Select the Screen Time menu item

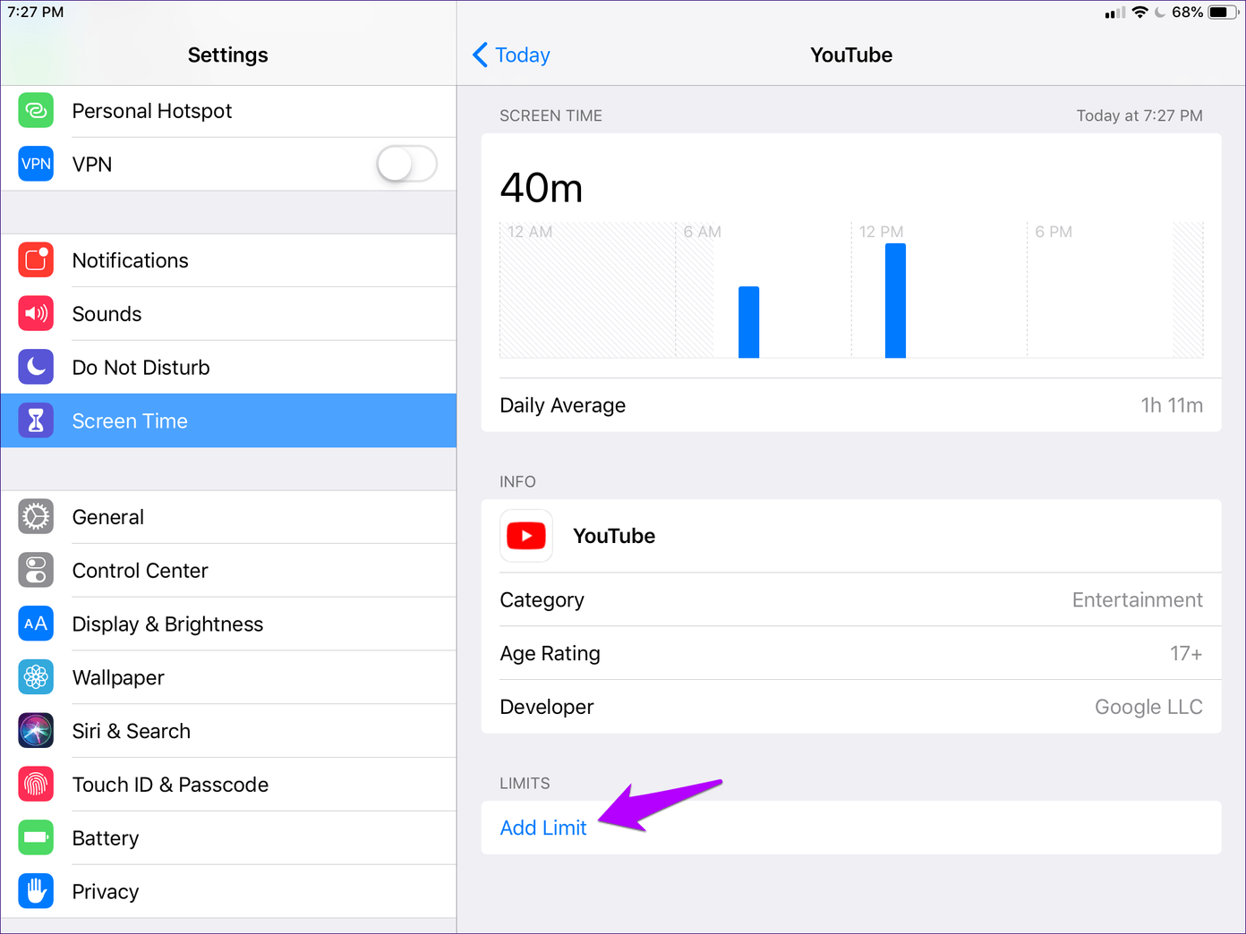pos(130,421)
